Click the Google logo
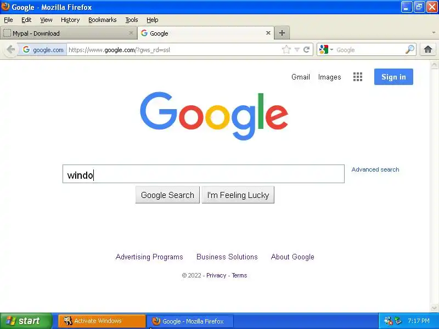The image size is (439, 329). [x=214, y=116]
